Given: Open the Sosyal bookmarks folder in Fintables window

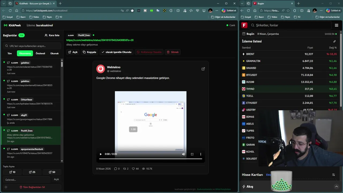Looking at the screenshot, I should coord(246,17).
